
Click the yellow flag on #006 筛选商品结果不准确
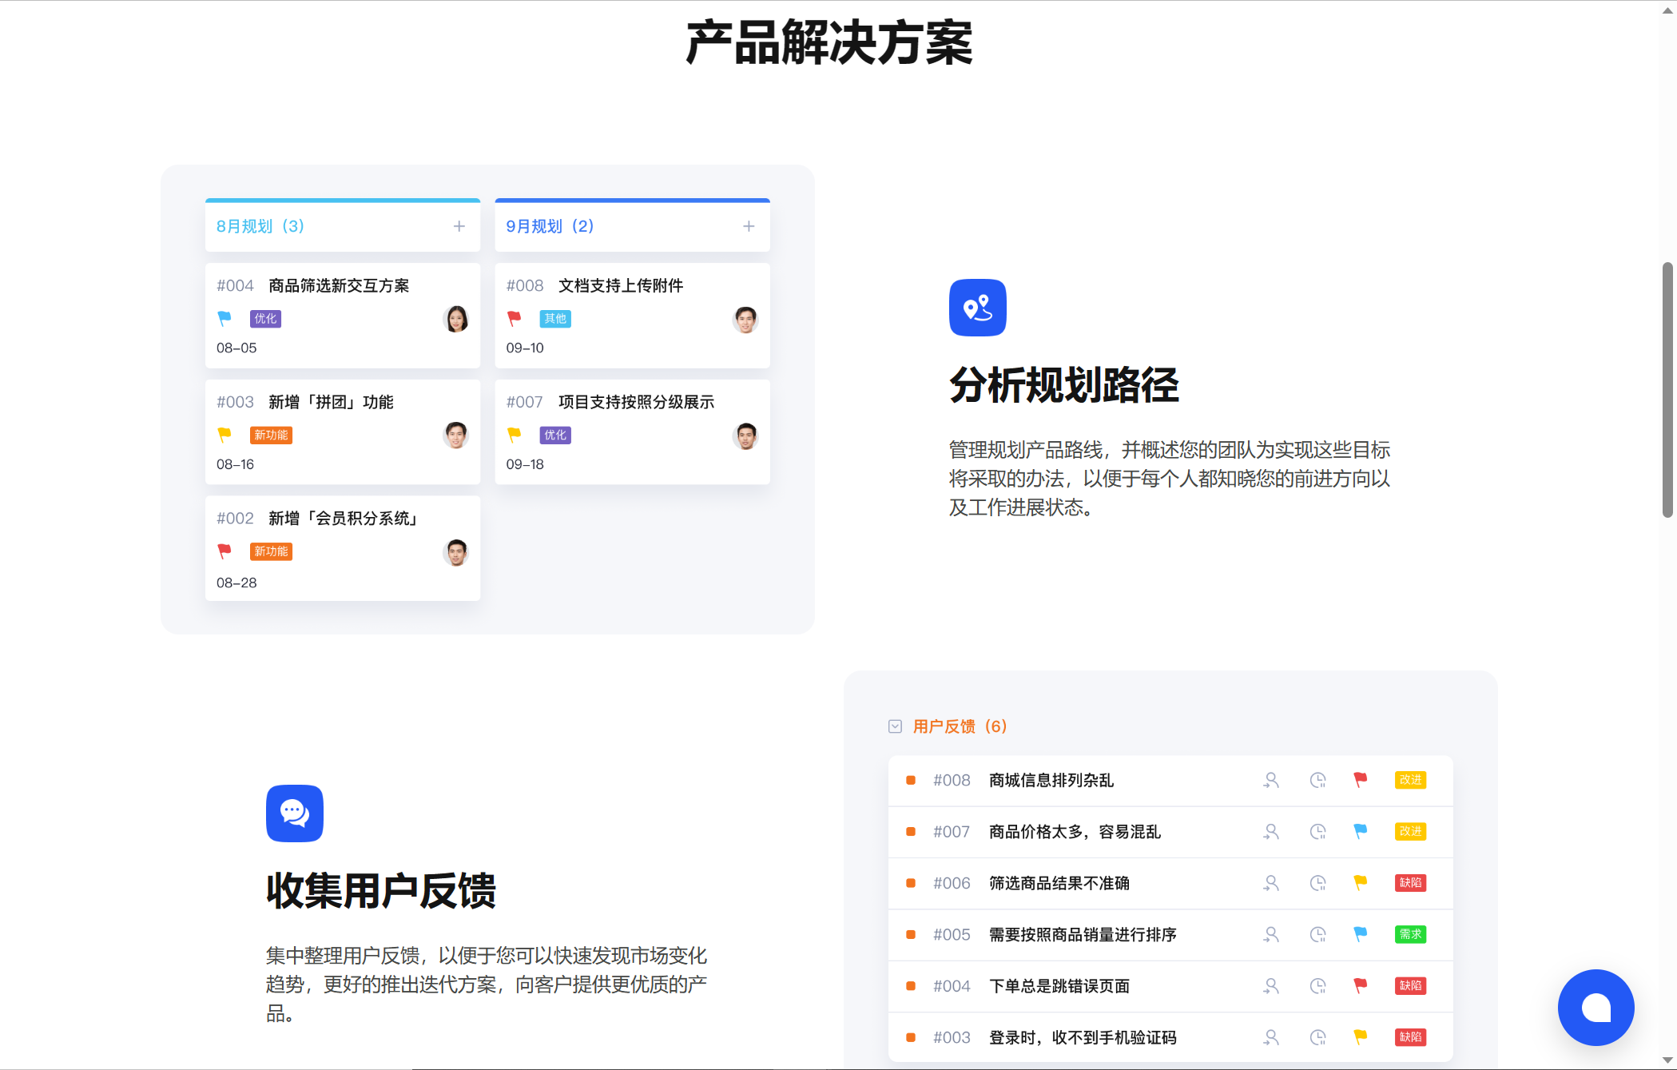1360,882
